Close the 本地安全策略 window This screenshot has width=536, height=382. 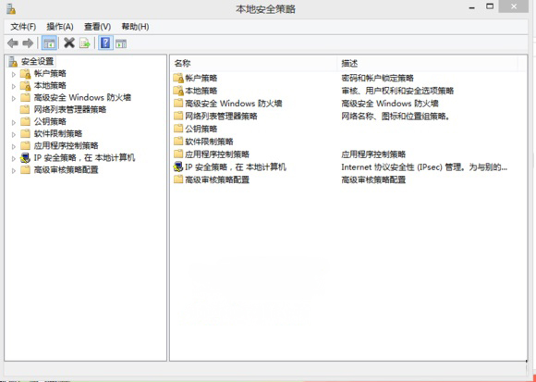pos(514,6)
